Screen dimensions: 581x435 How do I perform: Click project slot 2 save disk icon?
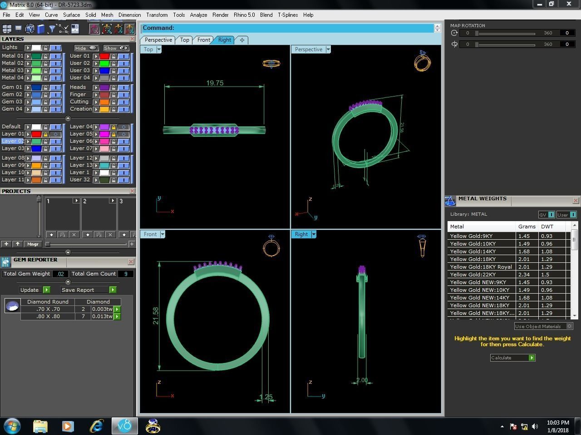point(99,235)
